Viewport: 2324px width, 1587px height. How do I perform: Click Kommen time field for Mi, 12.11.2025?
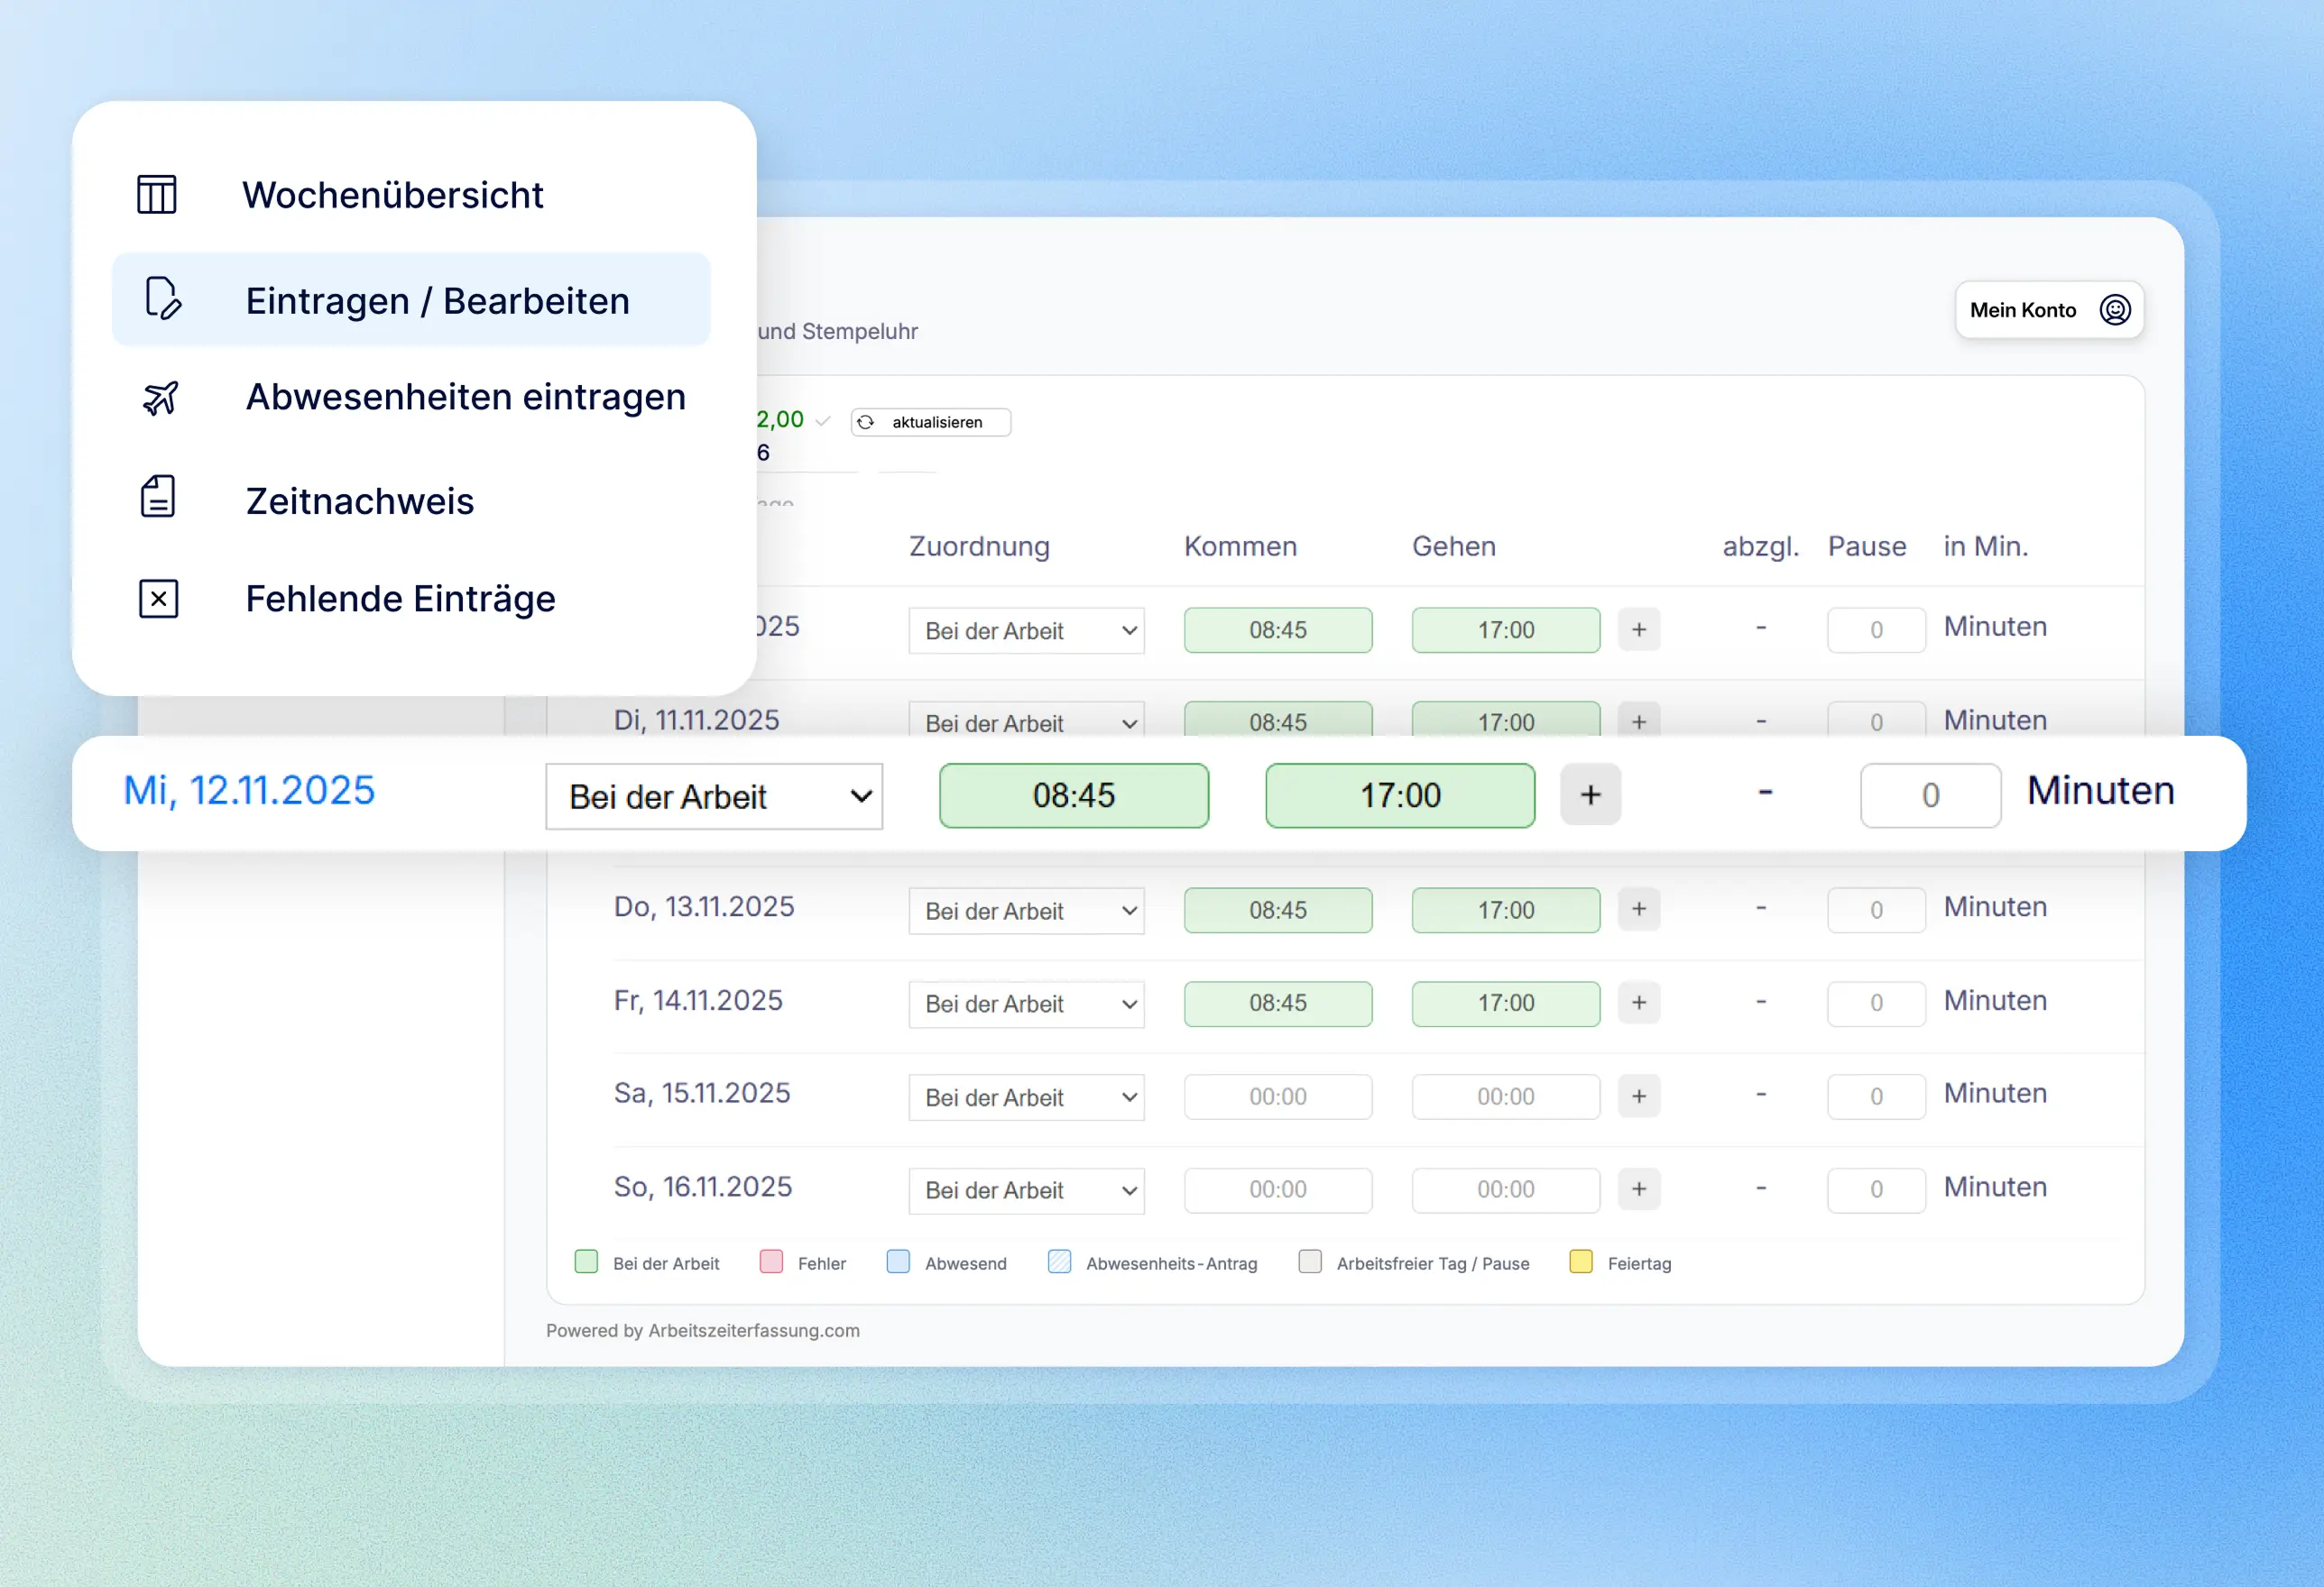(x=1074, y=795)
